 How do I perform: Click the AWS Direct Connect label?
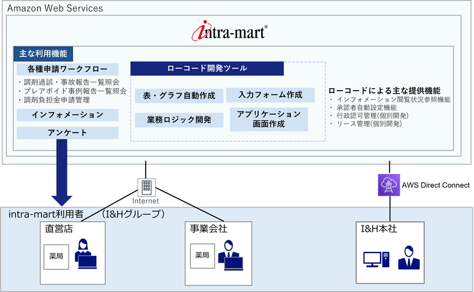(436, 185)
